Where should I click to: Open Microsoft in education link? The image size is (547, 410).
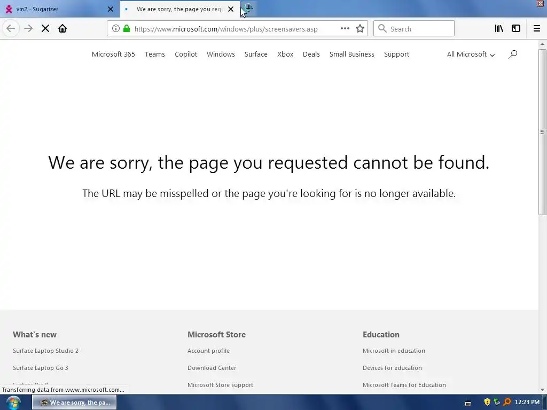394,351
